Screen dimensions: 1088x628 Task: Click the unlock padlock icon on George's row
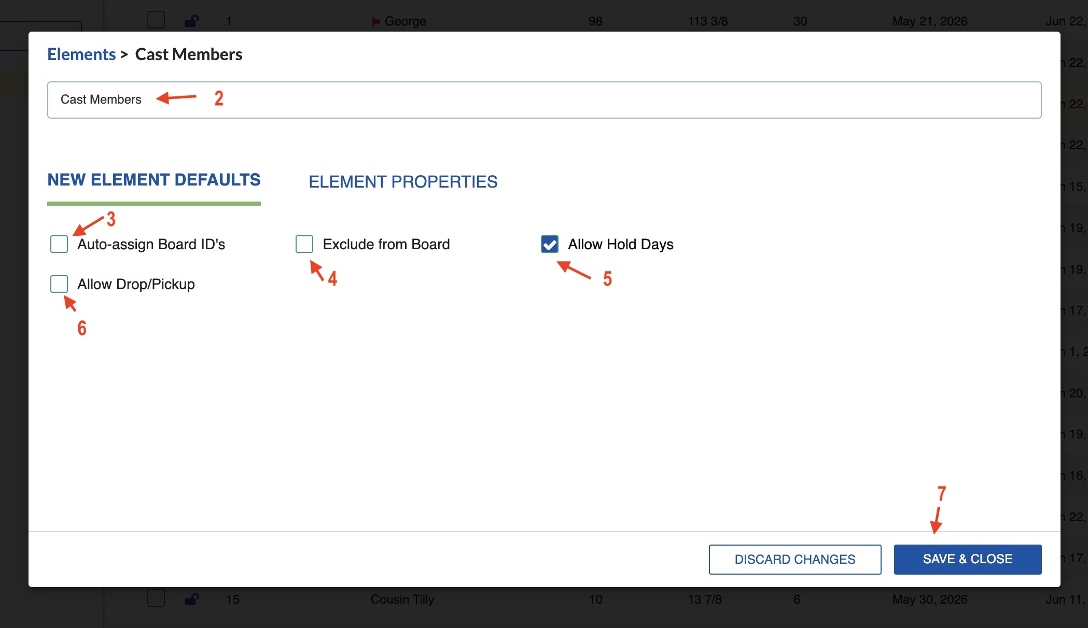click(x=191, y=20)
